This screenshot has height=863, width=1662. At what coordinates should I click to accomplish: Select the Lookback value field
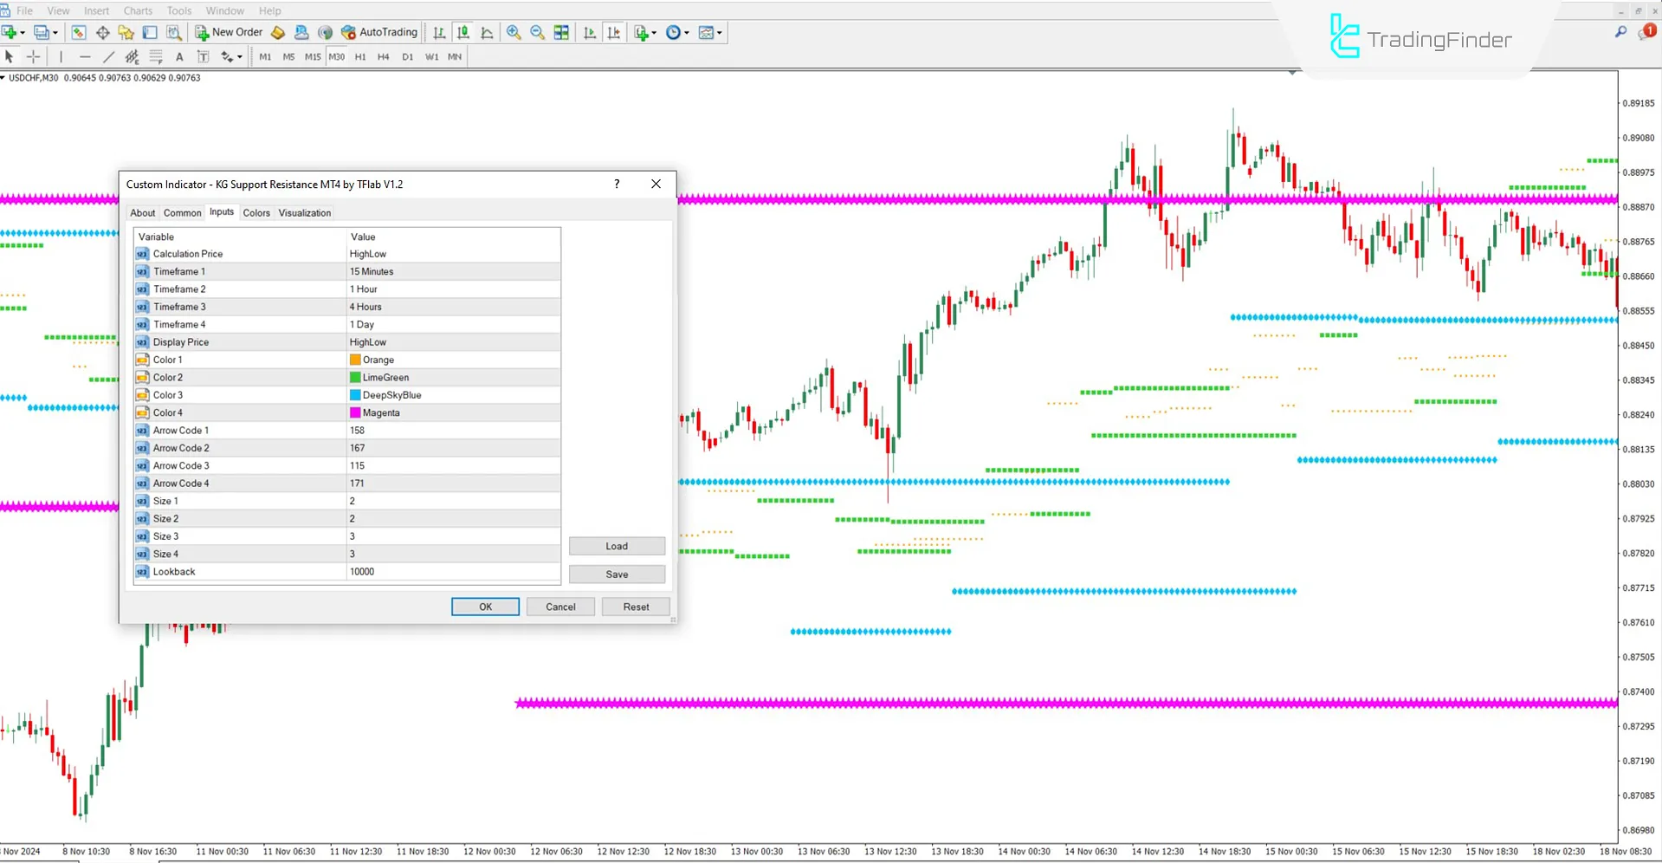pyautogui.click(x=452, y=571)
